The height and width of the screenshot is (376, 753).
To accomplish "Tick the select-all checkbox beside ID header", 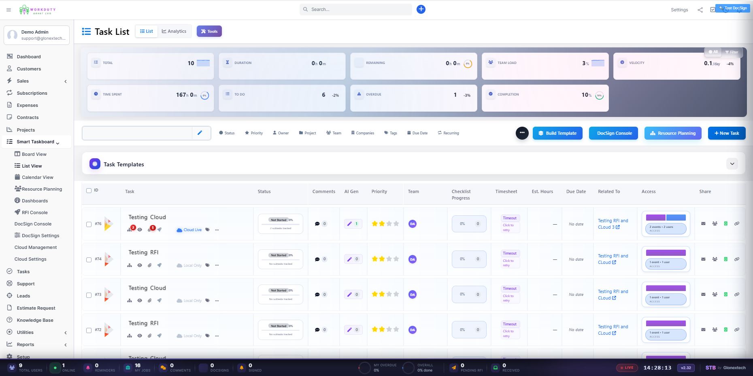I will (x=89, y=191).
